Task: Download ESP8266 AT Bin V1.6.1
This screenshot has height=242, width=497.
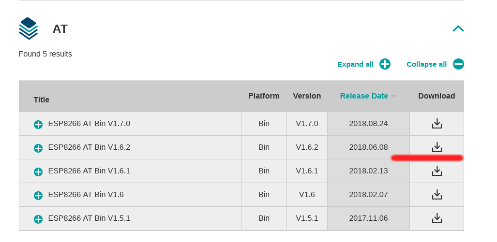Action: tap(437, 171)
